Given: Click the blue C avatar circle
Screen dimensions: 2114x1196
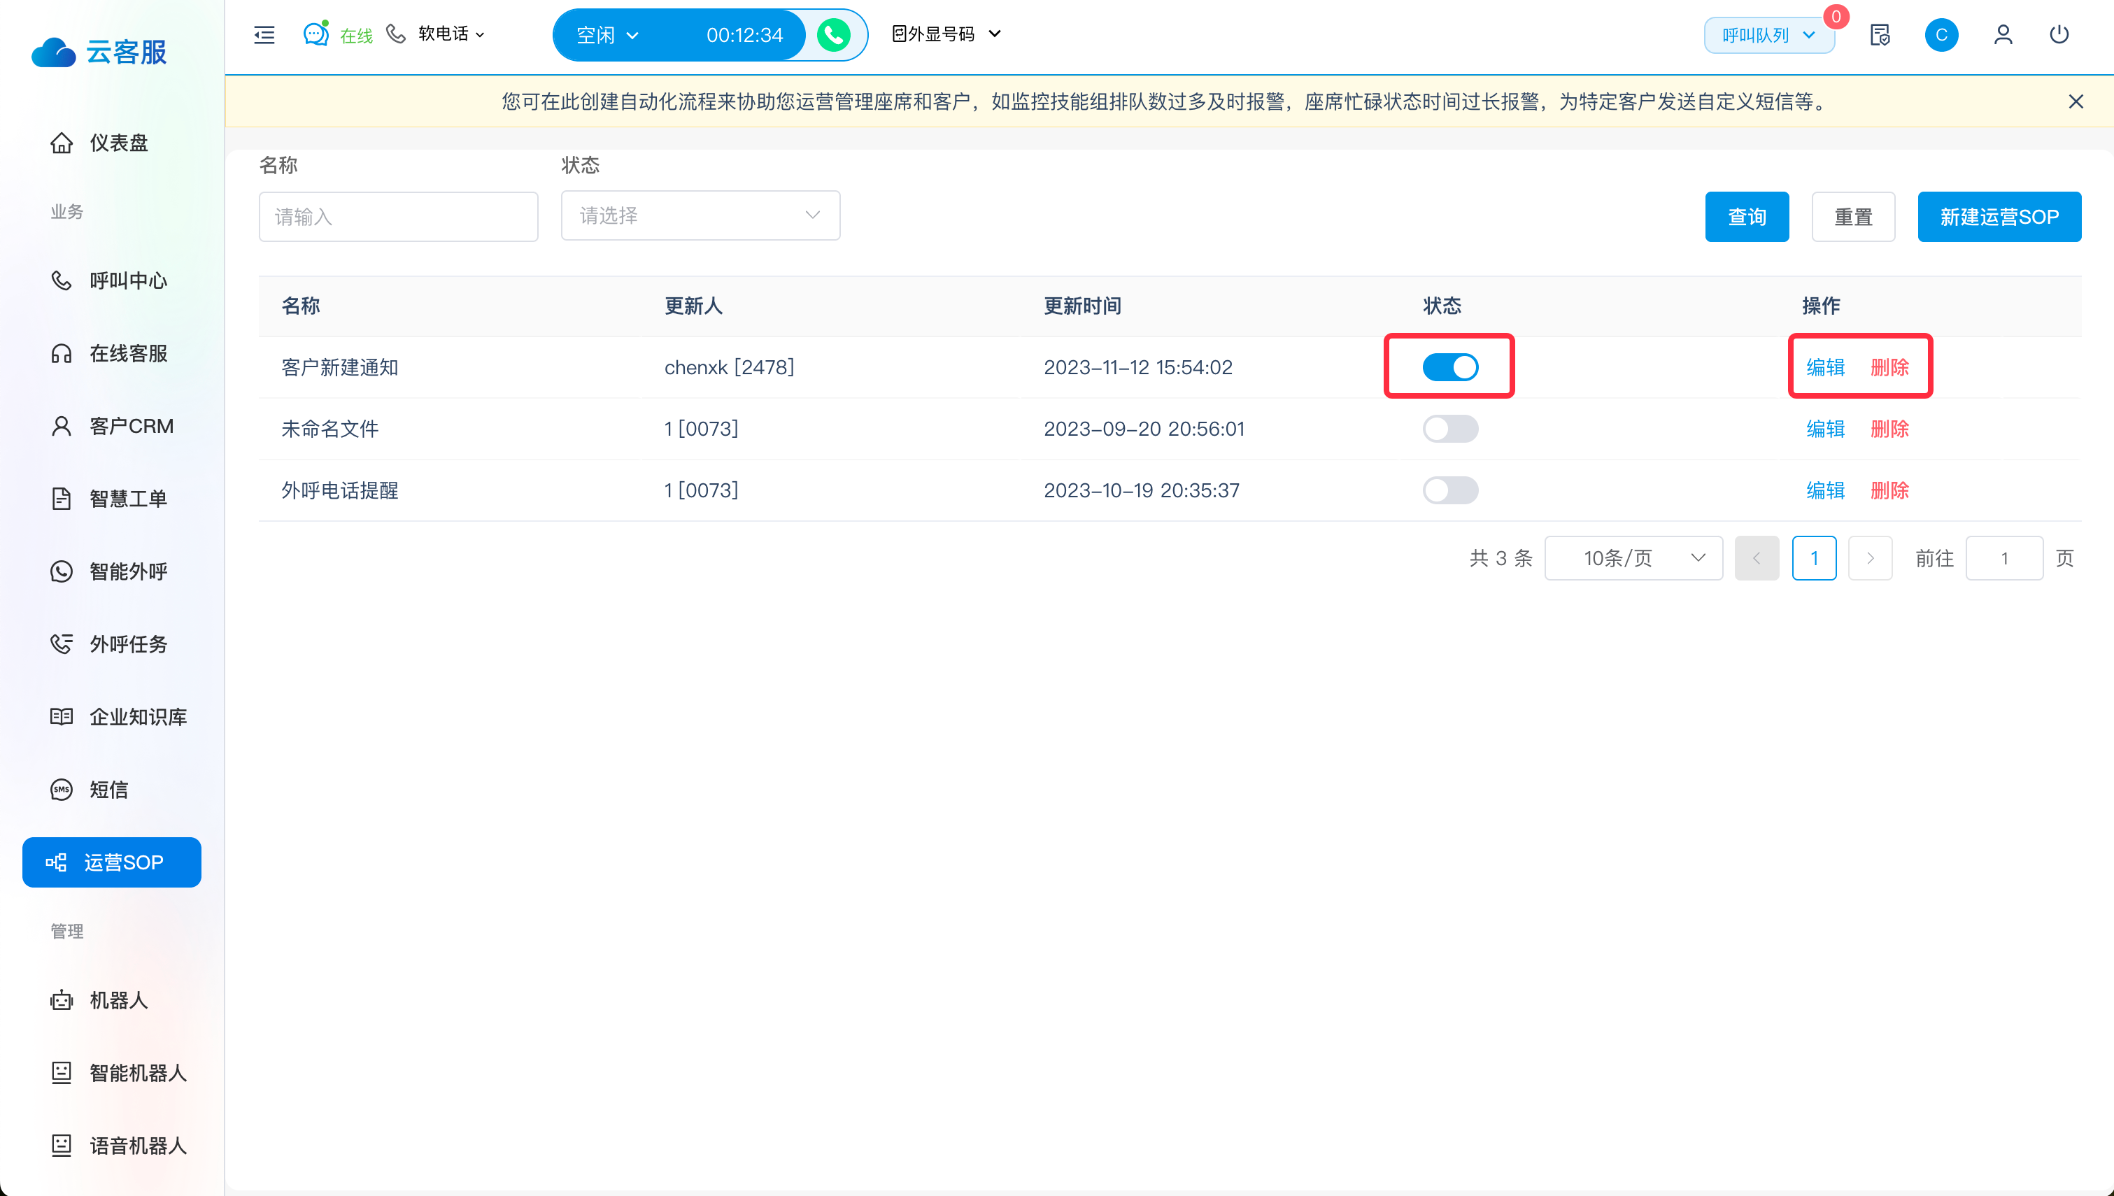Looking at the screenshot, I should tap(1941, 34).
